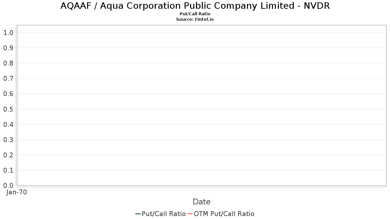Click the 0.6 y-axis tick label
The width and height of the screenshot is (390, 219).
pos(8,94)
